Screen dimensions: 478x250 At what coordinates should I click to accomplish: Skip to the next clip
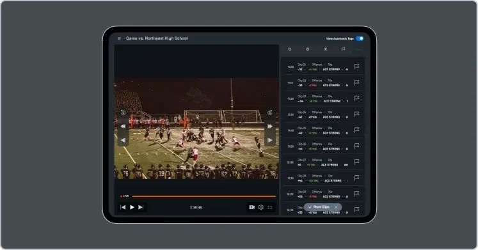(141, 207)
